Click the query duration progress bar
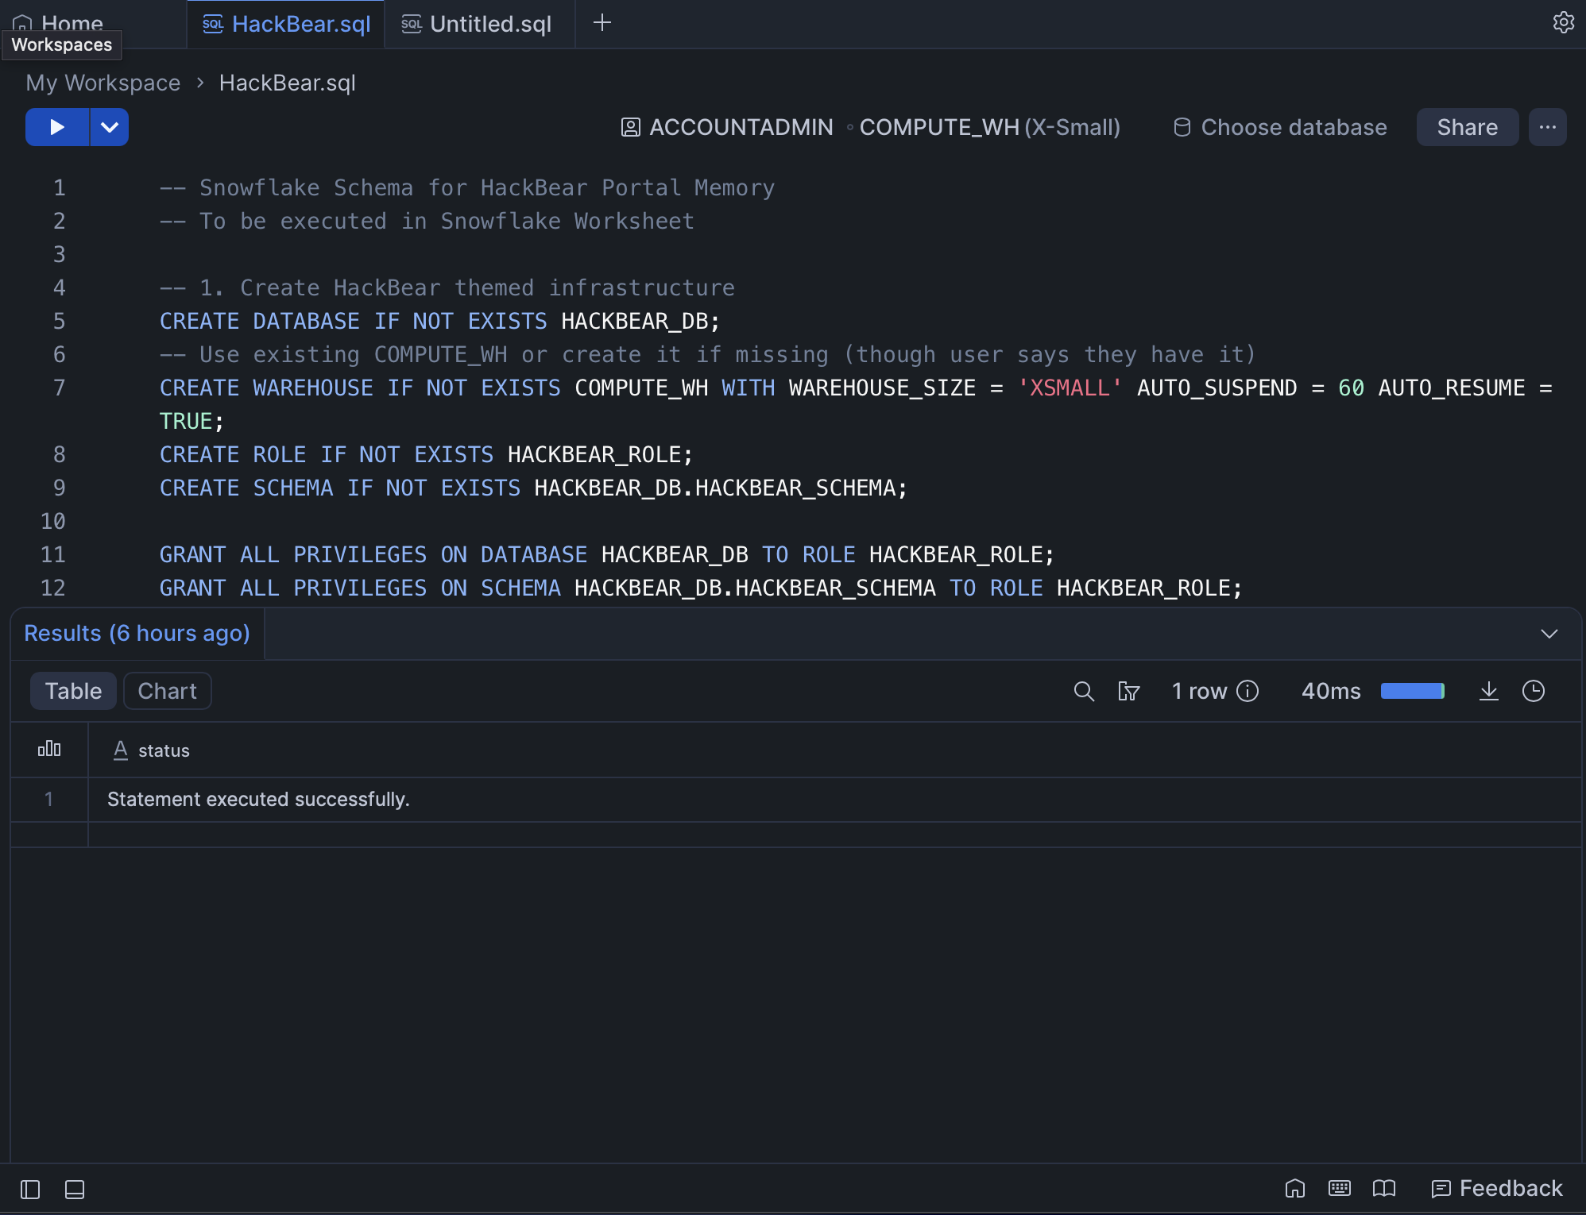Viewport: 1586px width, 1215px height. 1412,691
